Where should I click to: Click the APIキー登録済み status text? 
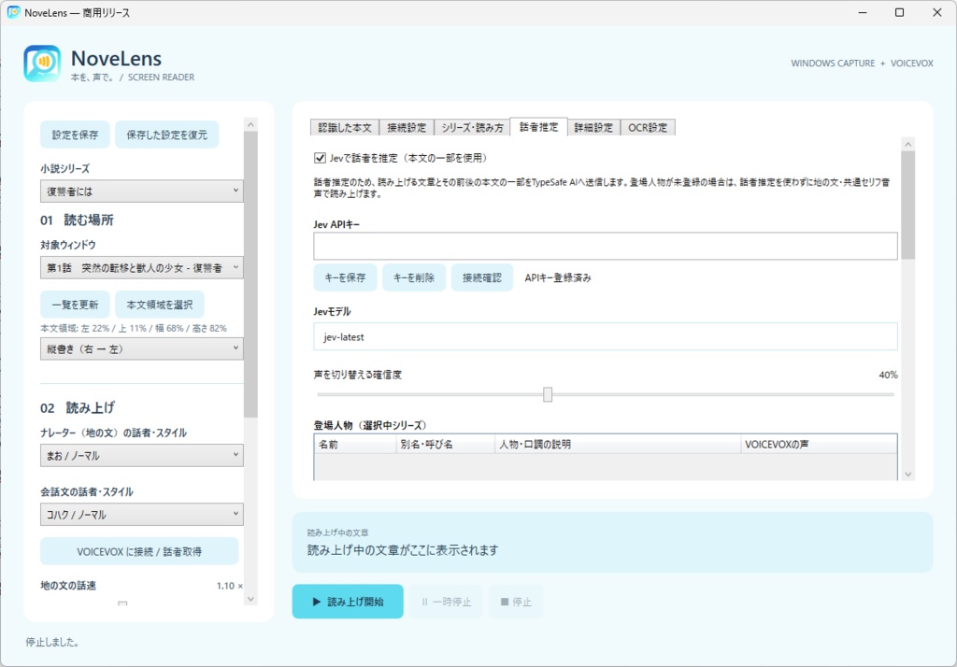558,277
